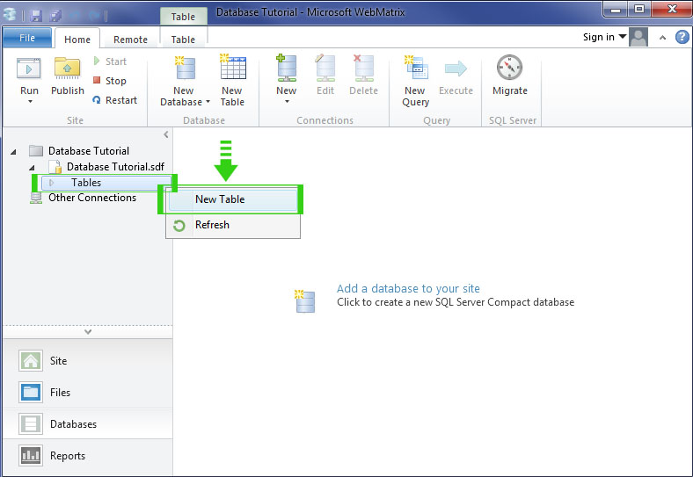
Task: Click the Migrate compass icon
Action: [509, 68]
